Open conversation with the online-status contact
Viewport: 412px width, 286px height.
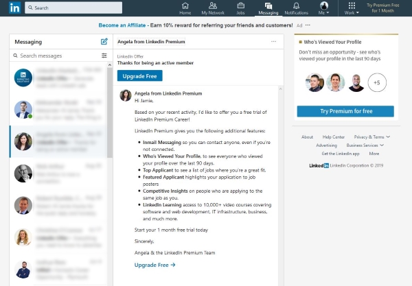click(x=58, y=110)
